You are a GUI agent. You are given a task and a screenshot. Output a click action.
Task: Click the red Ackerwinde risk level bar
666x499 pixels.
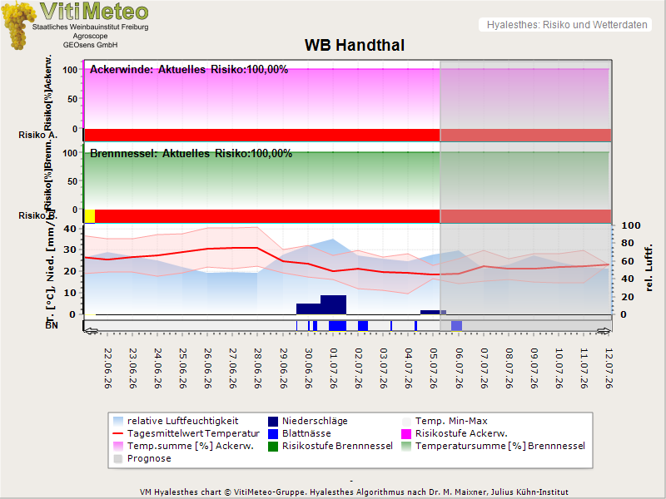(x=262, y=135)
